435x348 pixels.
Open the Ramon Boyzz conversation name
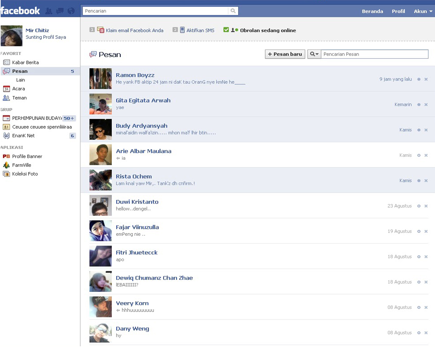coord(135,75)
